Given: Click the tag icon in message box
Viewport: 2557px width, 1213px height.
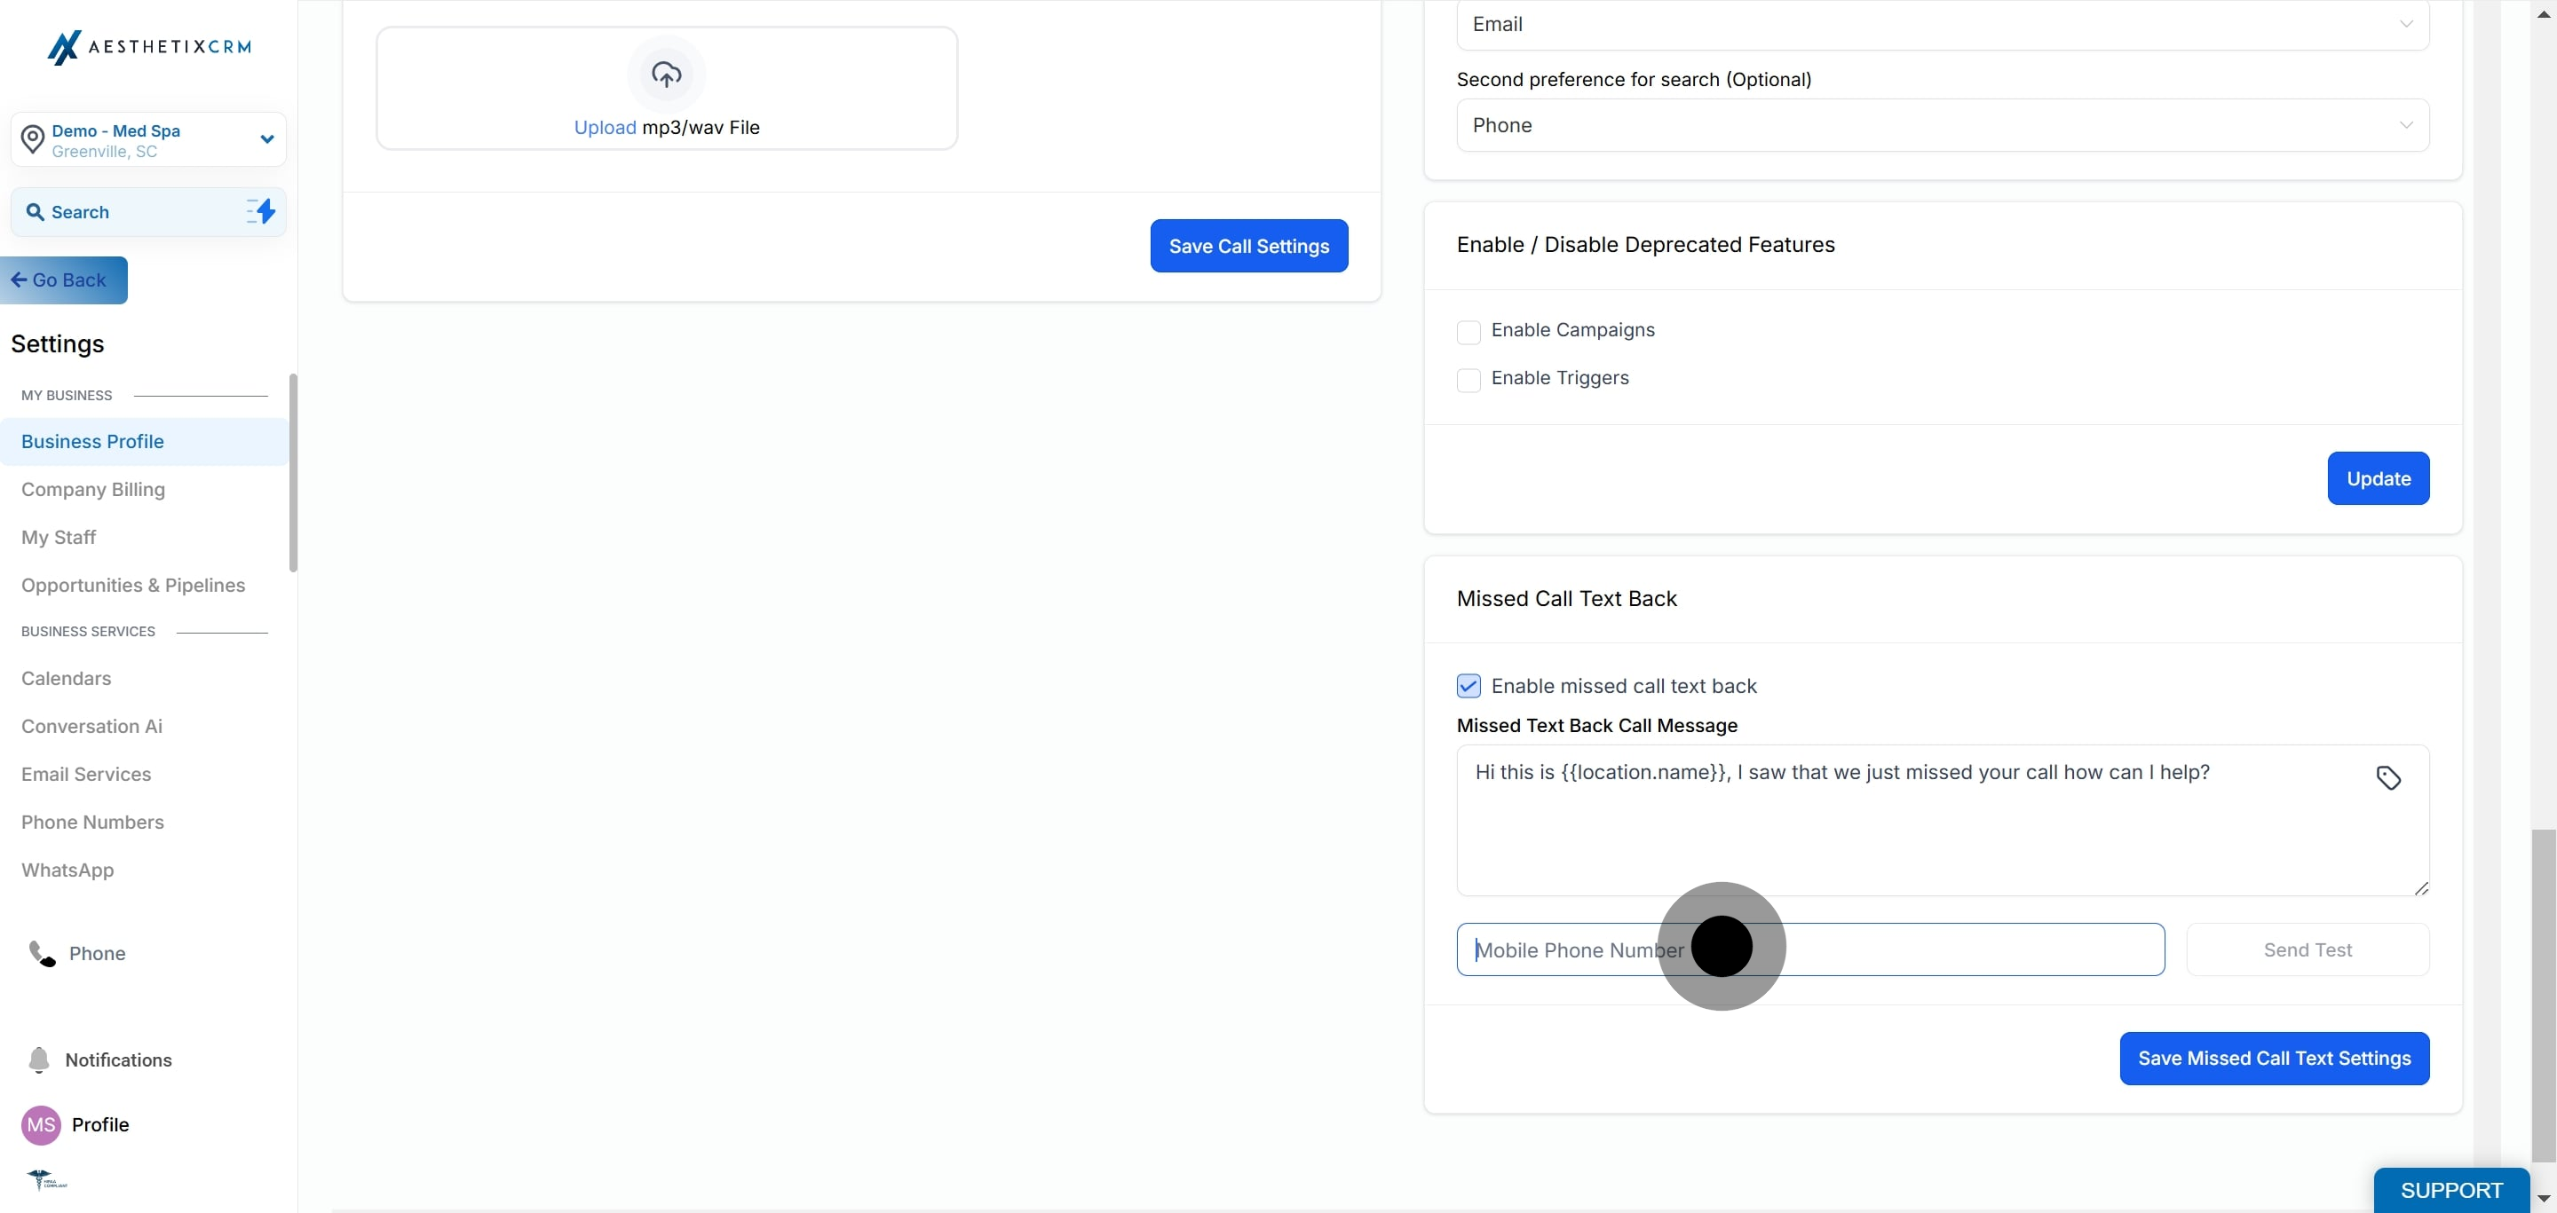Looking at the screenshot, I should [2388, 777].
